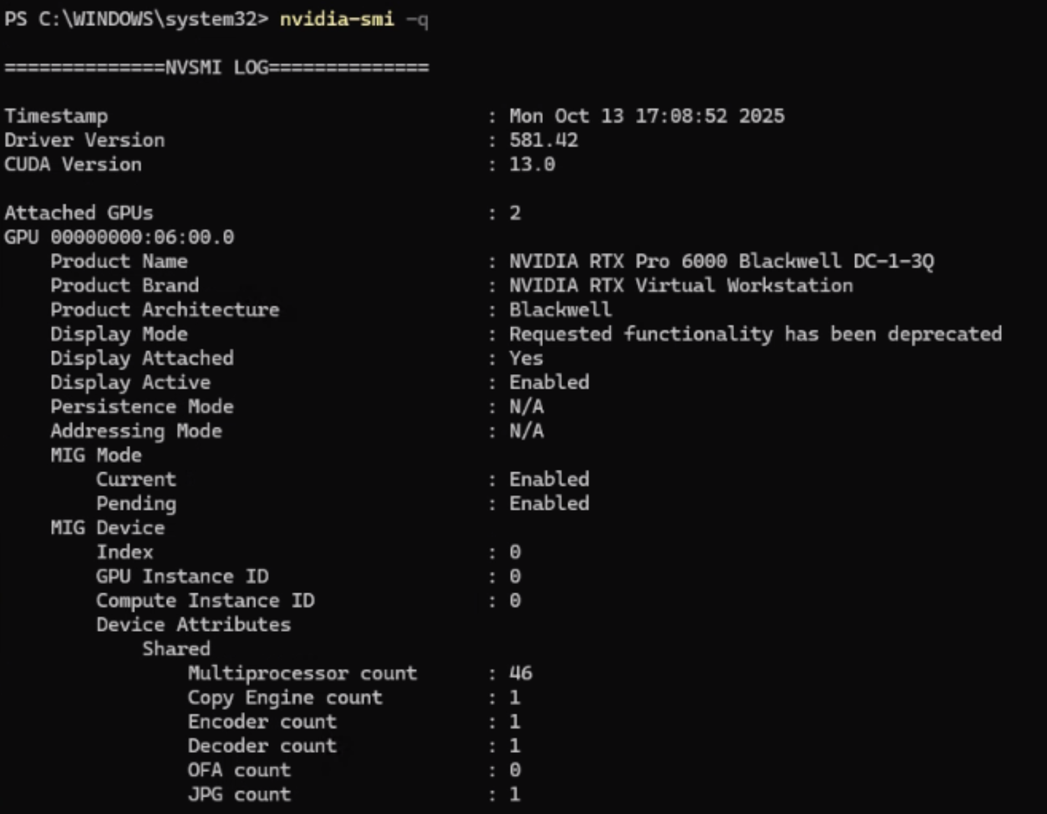Screen dimensions: 1047x814
Task: Click the typed nvidia-smi command text
Action: click(336, 19)
